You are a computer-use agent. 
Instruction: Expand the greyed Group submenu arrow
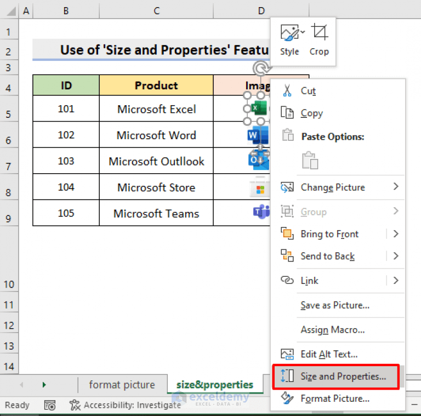396,211
